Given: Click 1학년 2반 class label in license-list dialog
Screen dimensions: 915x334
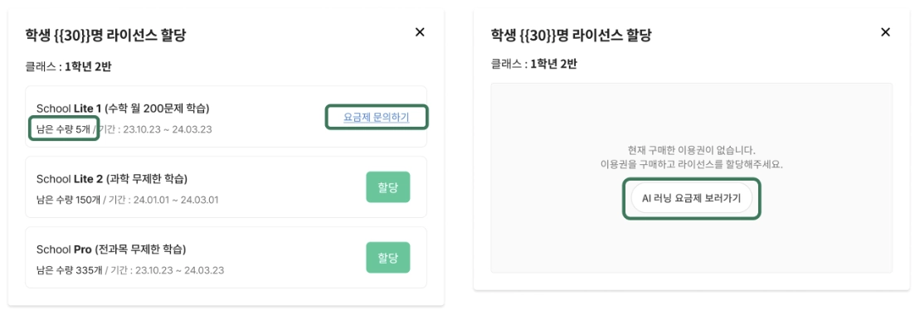Looking at the screenshot, I should (88, 66).
